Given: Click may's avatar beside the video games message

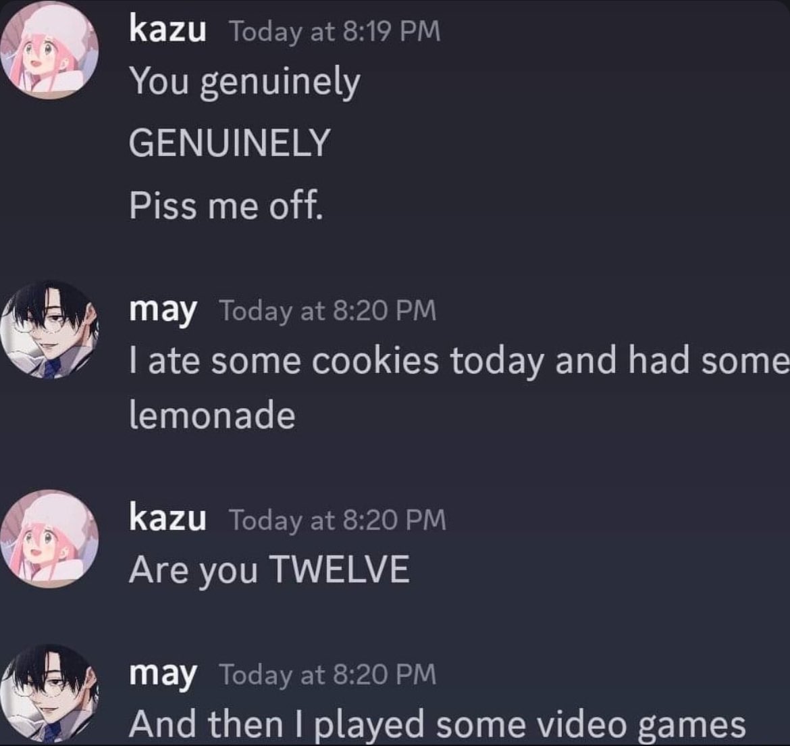Looking at the screenshot, I should (49, 693).
